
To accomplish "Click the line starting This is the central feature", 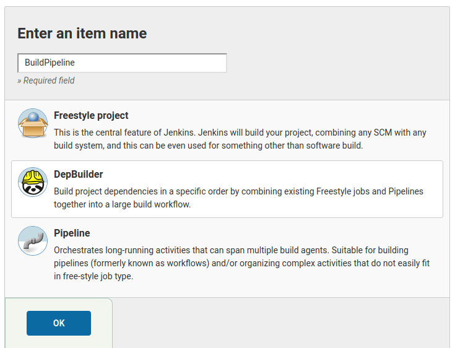I will [240, 133].
